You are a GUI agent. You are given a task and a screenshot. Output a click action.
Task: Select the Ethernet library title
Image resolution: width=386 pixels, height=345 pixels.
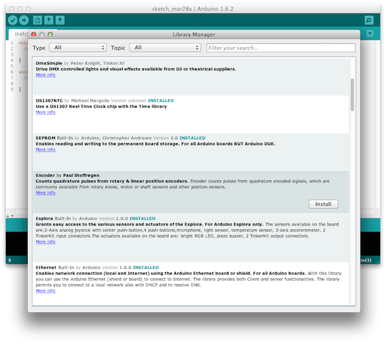coord(46,267)
